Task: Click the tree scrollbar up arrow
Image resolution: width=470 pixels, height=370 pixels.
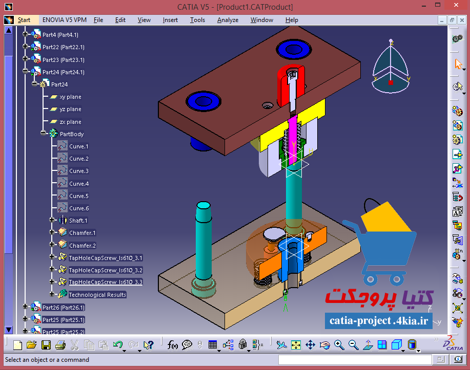Action: coord(9,30)
